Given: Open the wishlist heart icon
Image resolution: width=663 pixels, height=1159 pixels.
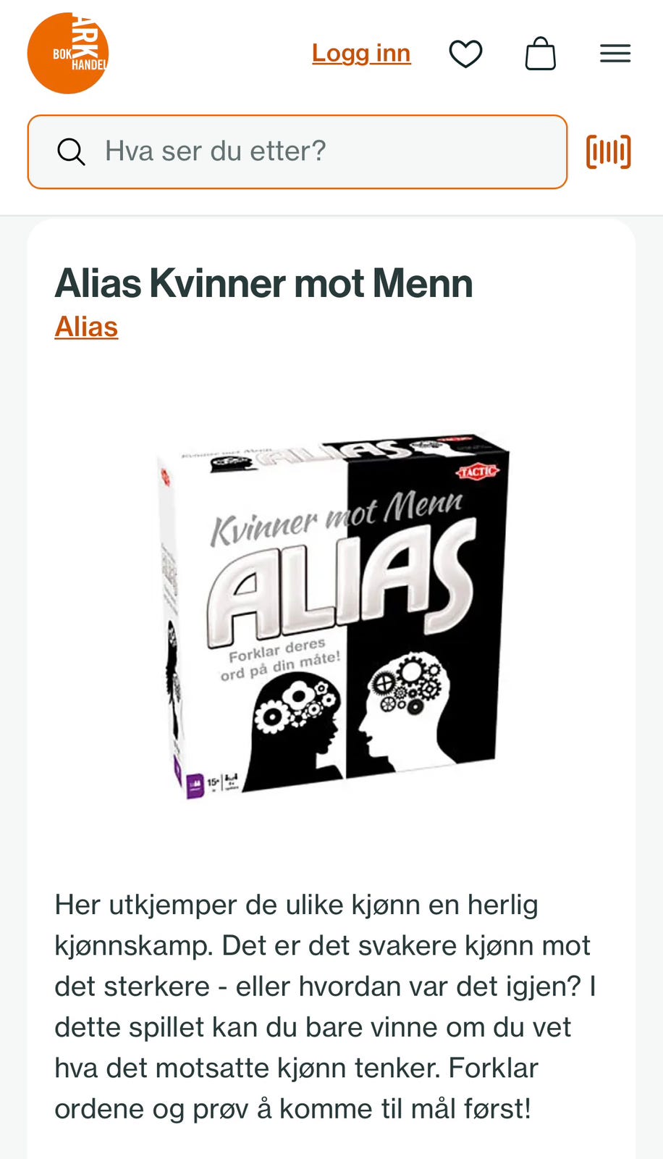Looking at the screenshot, I should pyautogui.click(x=465, y=54).
